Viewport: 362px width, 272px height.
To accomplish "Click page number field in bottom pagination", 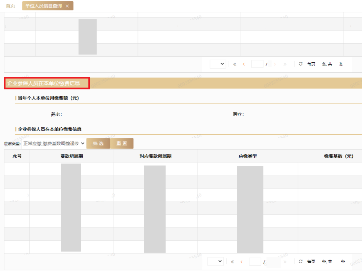I will pyautogui.click(x=255, y=261).
